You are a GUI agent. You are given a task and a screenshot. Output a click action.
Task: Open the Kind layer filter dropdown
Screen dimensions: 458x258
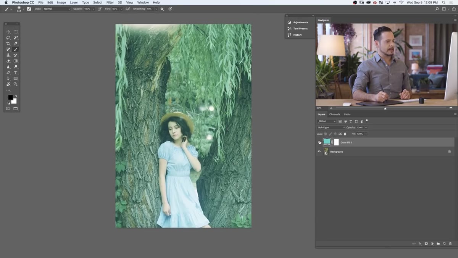pos(326,121)
